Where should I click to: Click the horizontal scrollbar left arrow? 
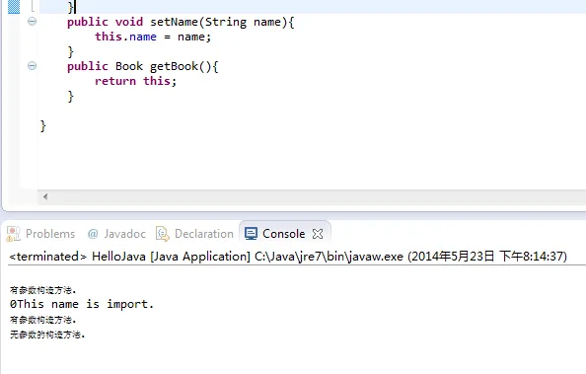[x=45, y=196]
